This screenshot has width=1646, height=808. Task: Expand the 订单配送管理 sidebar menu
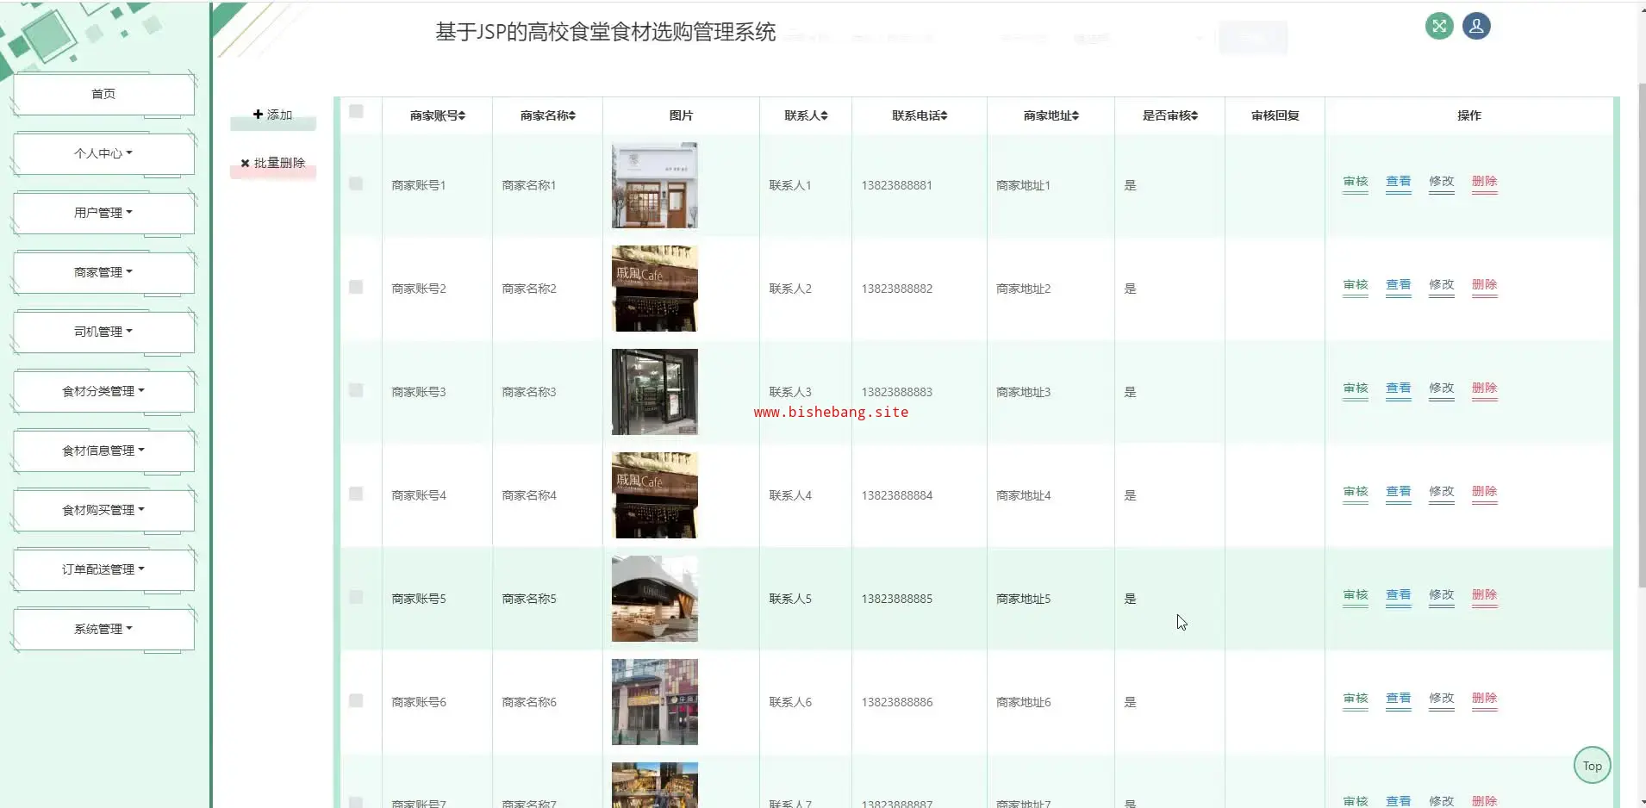[103, 569]
